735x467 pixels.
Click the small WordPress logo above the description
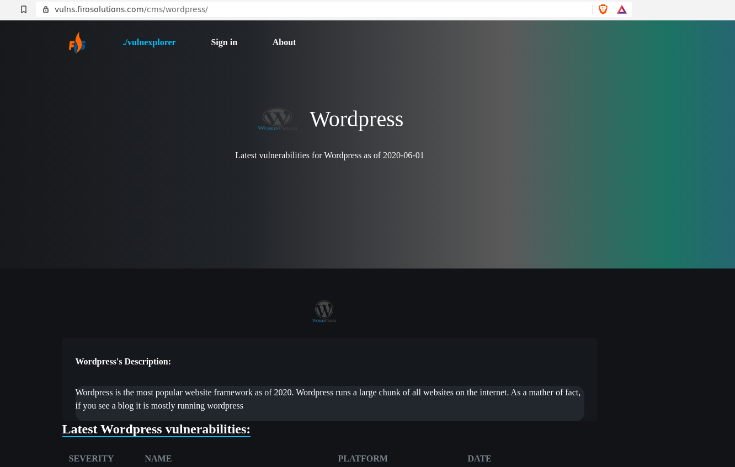pos(324,312)
